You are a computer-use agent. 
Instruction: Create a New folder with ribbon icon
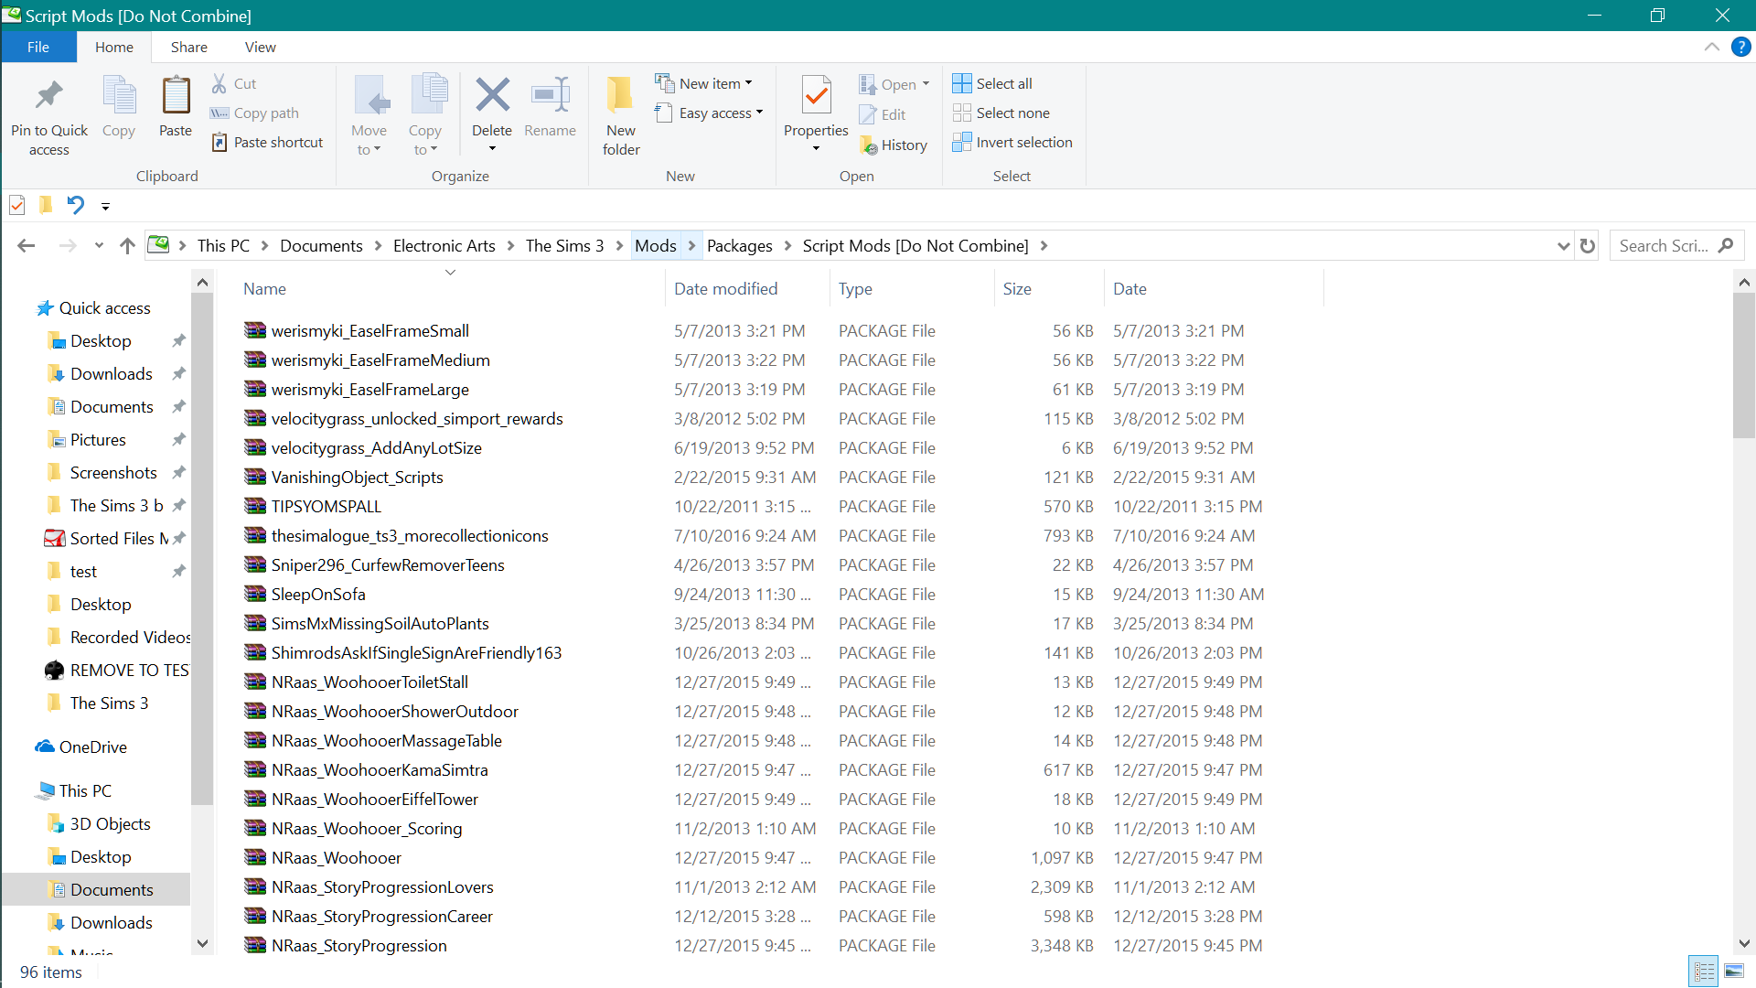click(x=621, y=94)
